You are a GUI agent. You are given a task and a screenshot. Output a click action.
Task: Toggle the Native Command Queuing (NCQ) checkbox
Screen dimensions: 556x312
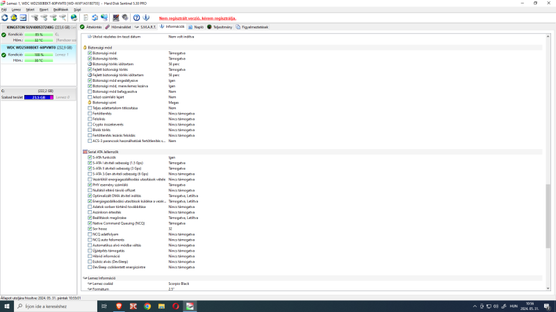[x=90, y=223]
